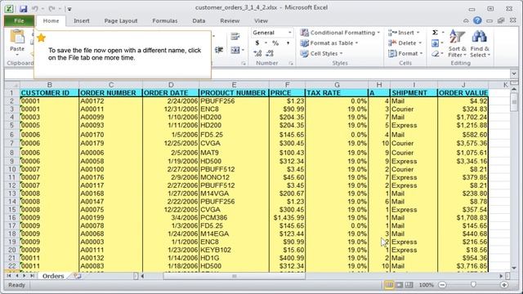Click in the formula bar input
Viewport: 523px width, 294px height.
(360, 73)
